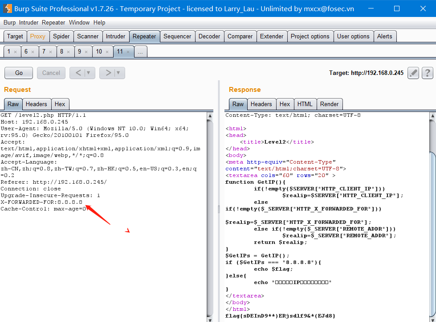This screenshot has width=436, height=322.
Task: Click request pane scroll up arrow
Action: (210, 116)
